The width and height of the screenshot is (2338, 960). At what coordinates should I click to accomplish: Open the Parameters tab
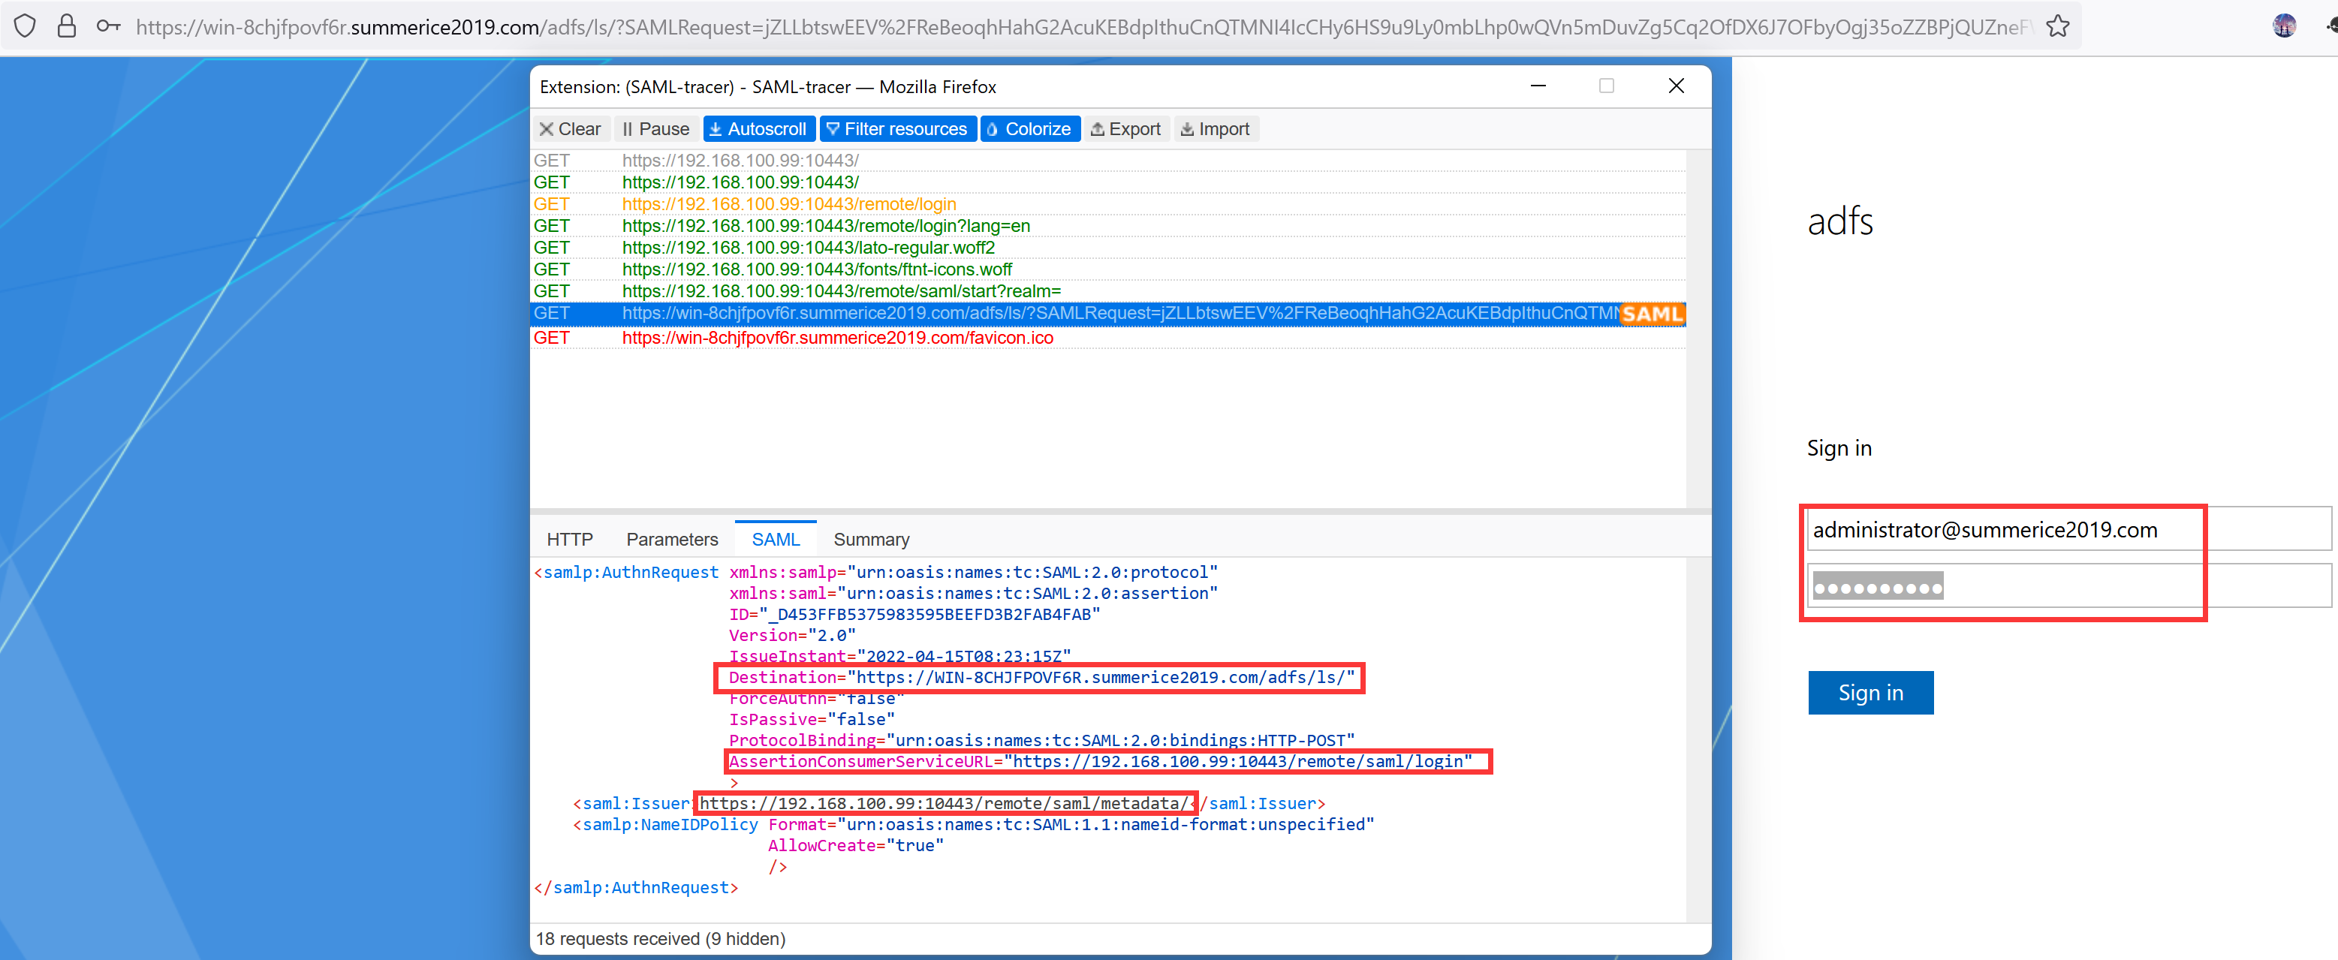point(672,539)
